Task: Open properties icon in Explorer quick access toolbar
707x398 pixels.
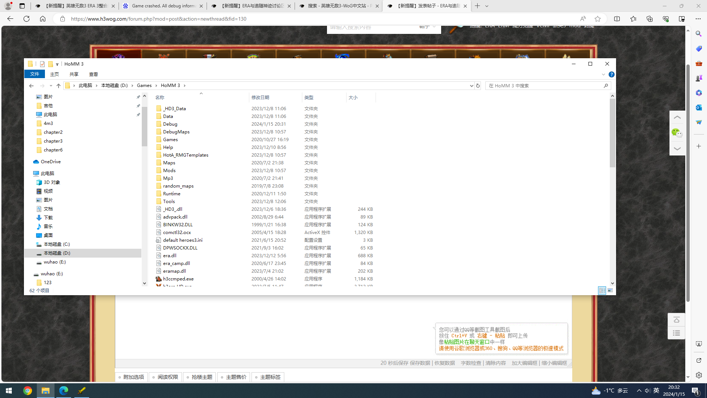Action: [x=42, y=64]
